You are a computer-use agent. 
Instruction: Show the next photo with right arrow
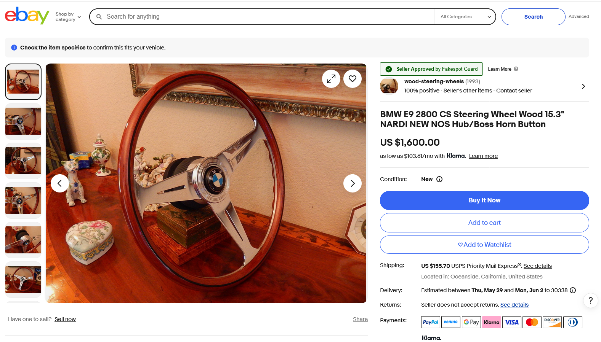click(x=353, y=183)
